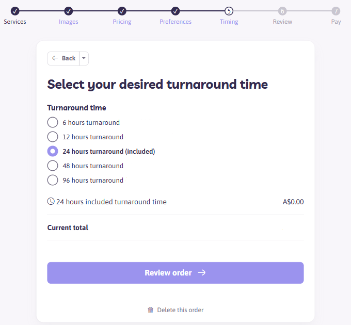Click the step 7 Pay circle
351x325 pixels.
coord(336,11)
